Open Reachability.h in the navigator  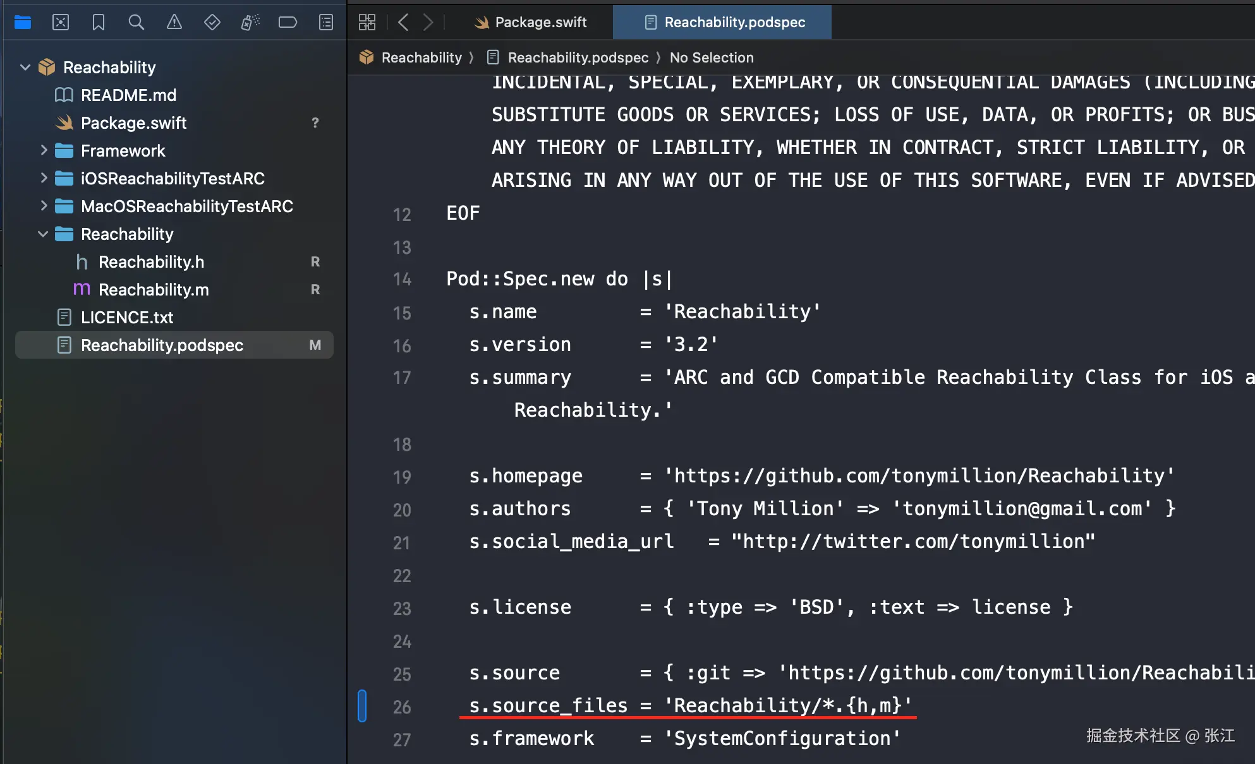tap(151, 262)
